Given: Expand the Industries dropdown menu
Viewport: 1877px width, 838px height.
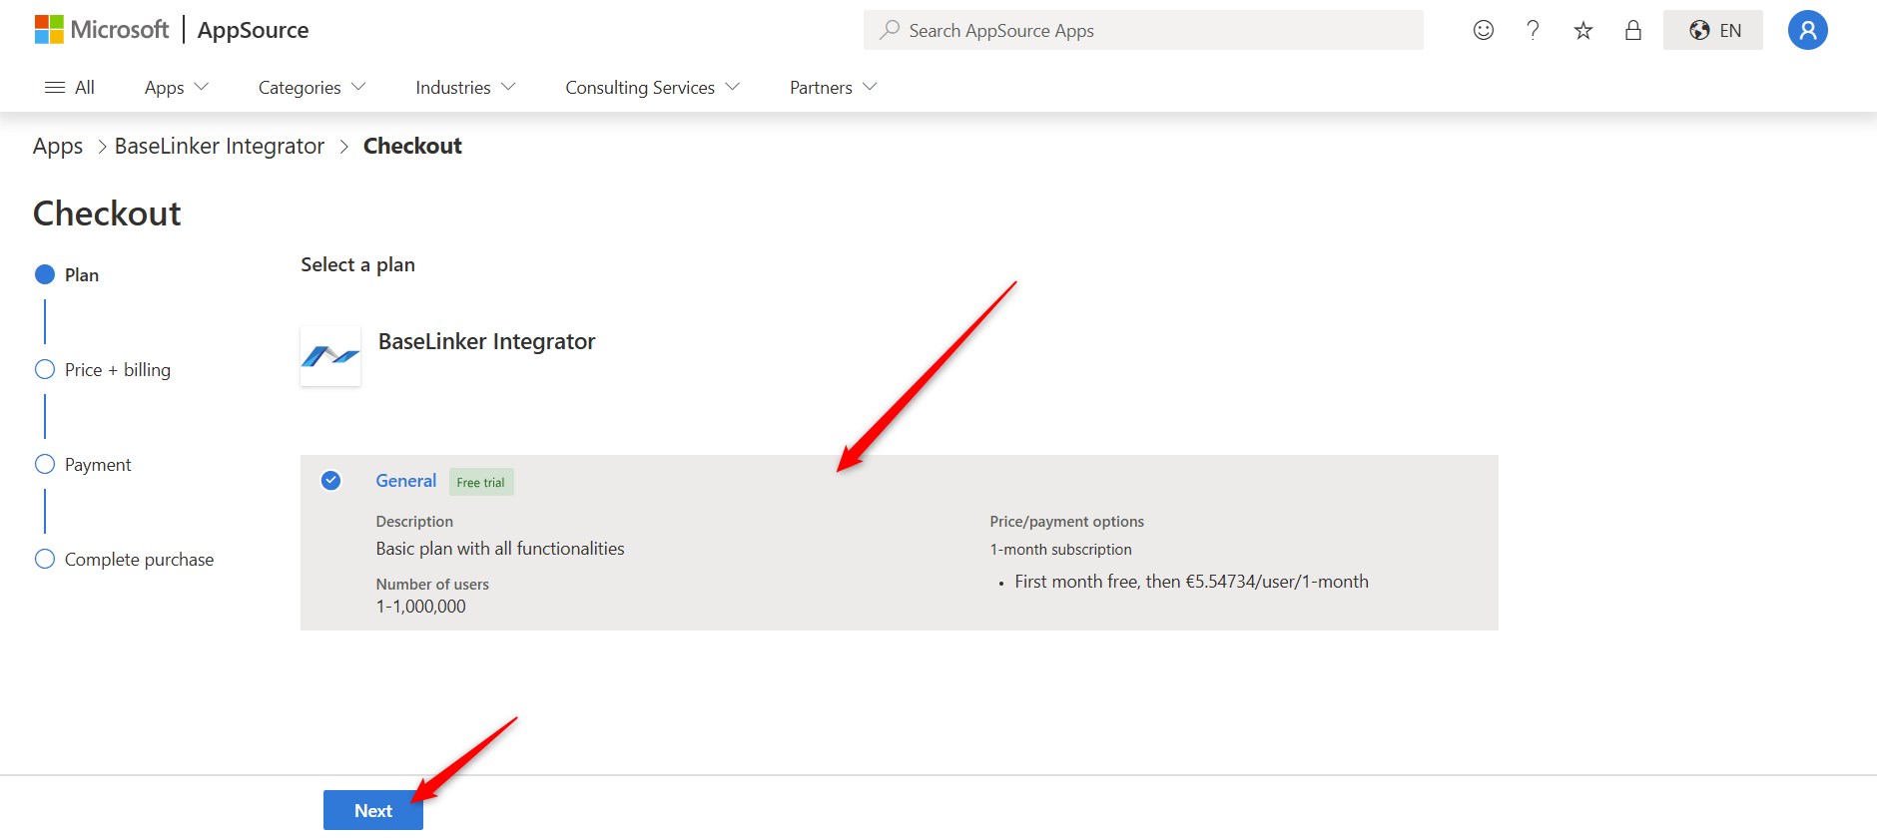Looking at the screenshot, I should 465,88.
